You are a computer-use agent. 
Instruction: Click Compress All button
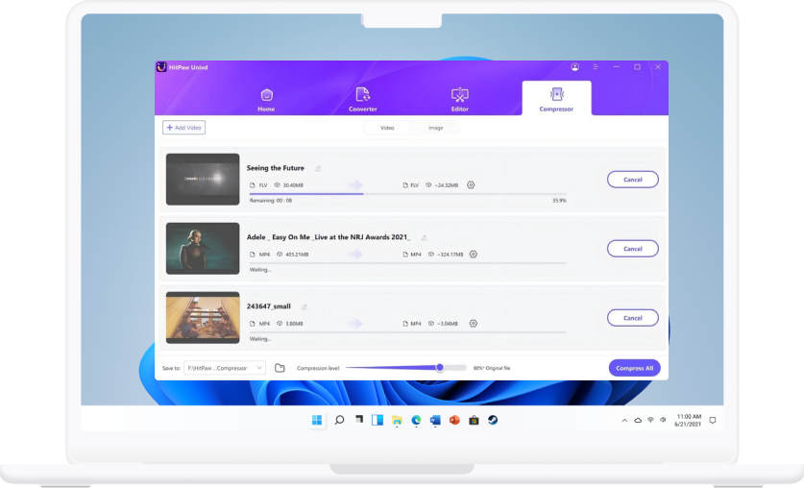(x=634, y=368)
